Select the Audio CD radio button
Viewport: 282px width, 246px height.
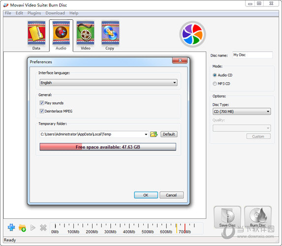pos(215,75)
